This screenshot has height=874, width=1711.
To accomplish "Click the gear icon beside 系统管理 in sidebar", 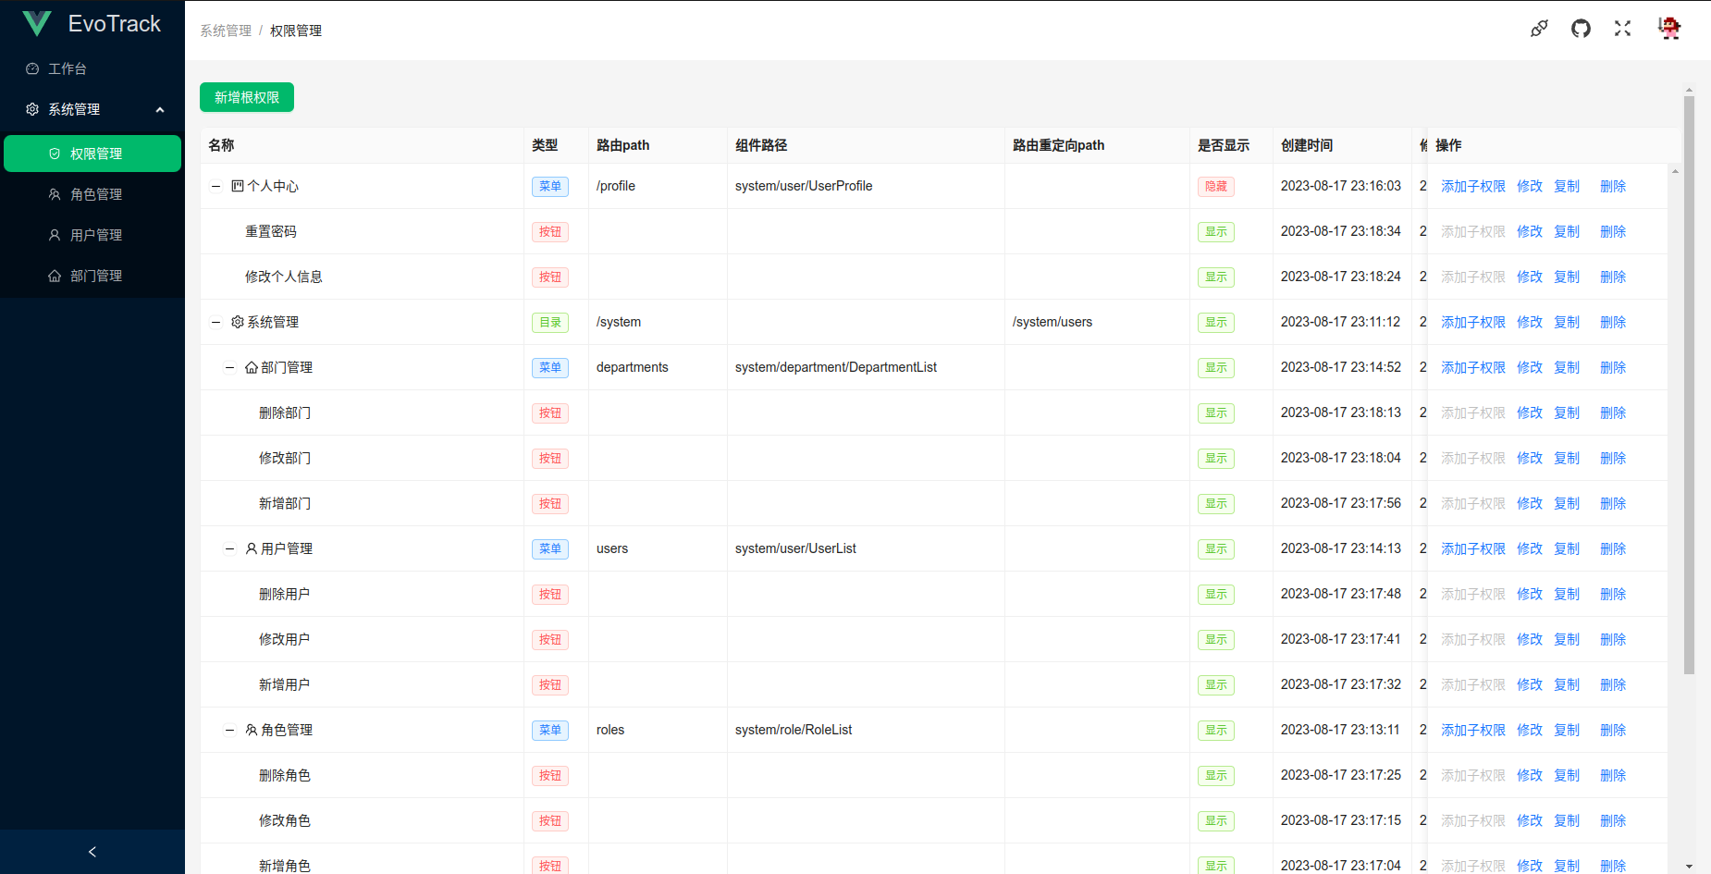I will tap(32, 109).
